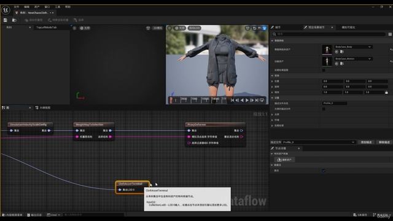Image resolution: width=393 pixels, height=221 pixels.
Task: Expand the scale row arrow in transform section
Action: tap(272, 92)
